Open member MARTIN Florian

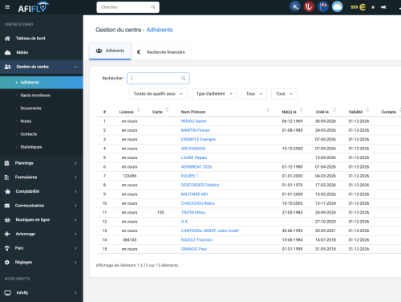[x=196, y=130]
